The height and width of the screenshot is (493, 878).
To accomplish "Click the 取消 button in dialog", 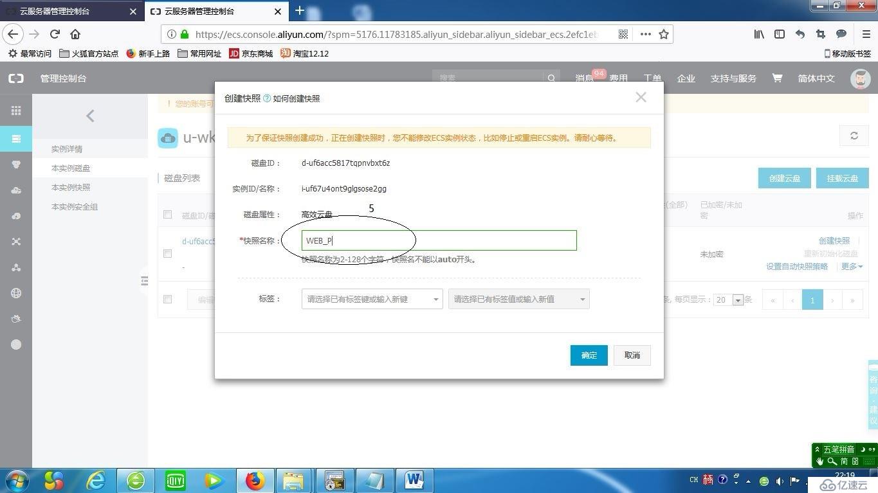I will 632,355.
